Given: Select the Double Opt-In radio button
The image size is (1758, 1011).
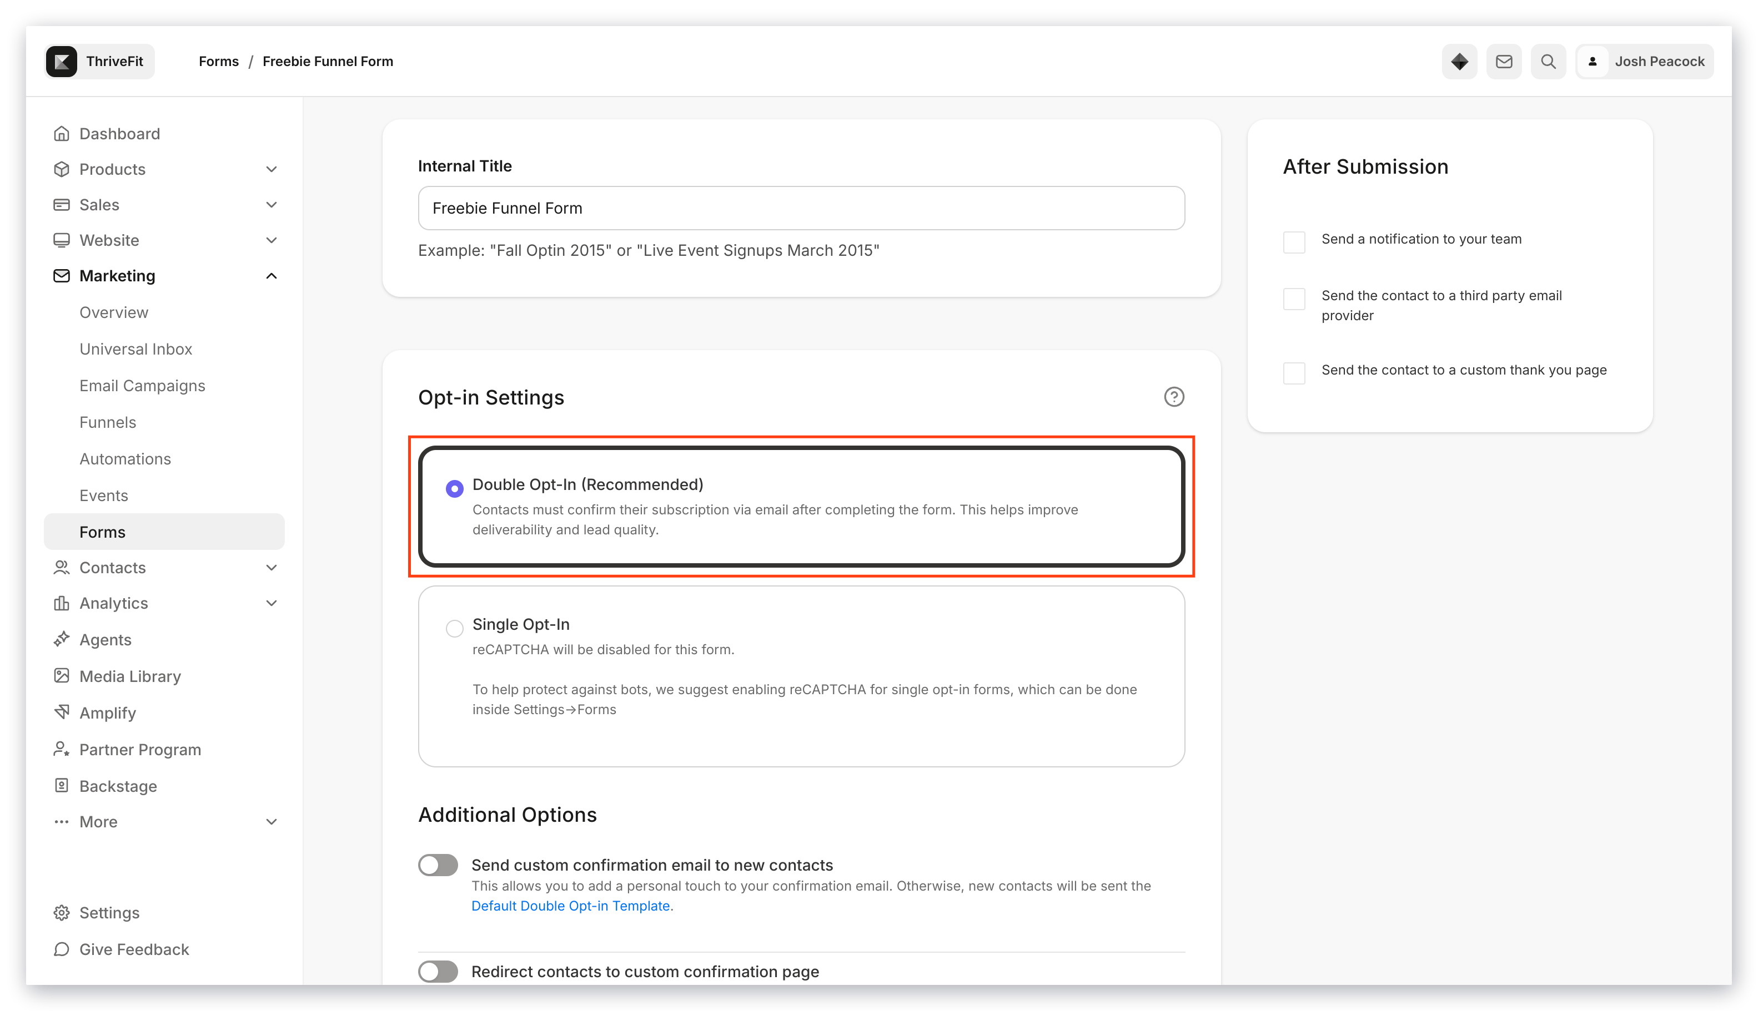Looking at the screenshot, I should pyautogui.click(x=454, y=489).
